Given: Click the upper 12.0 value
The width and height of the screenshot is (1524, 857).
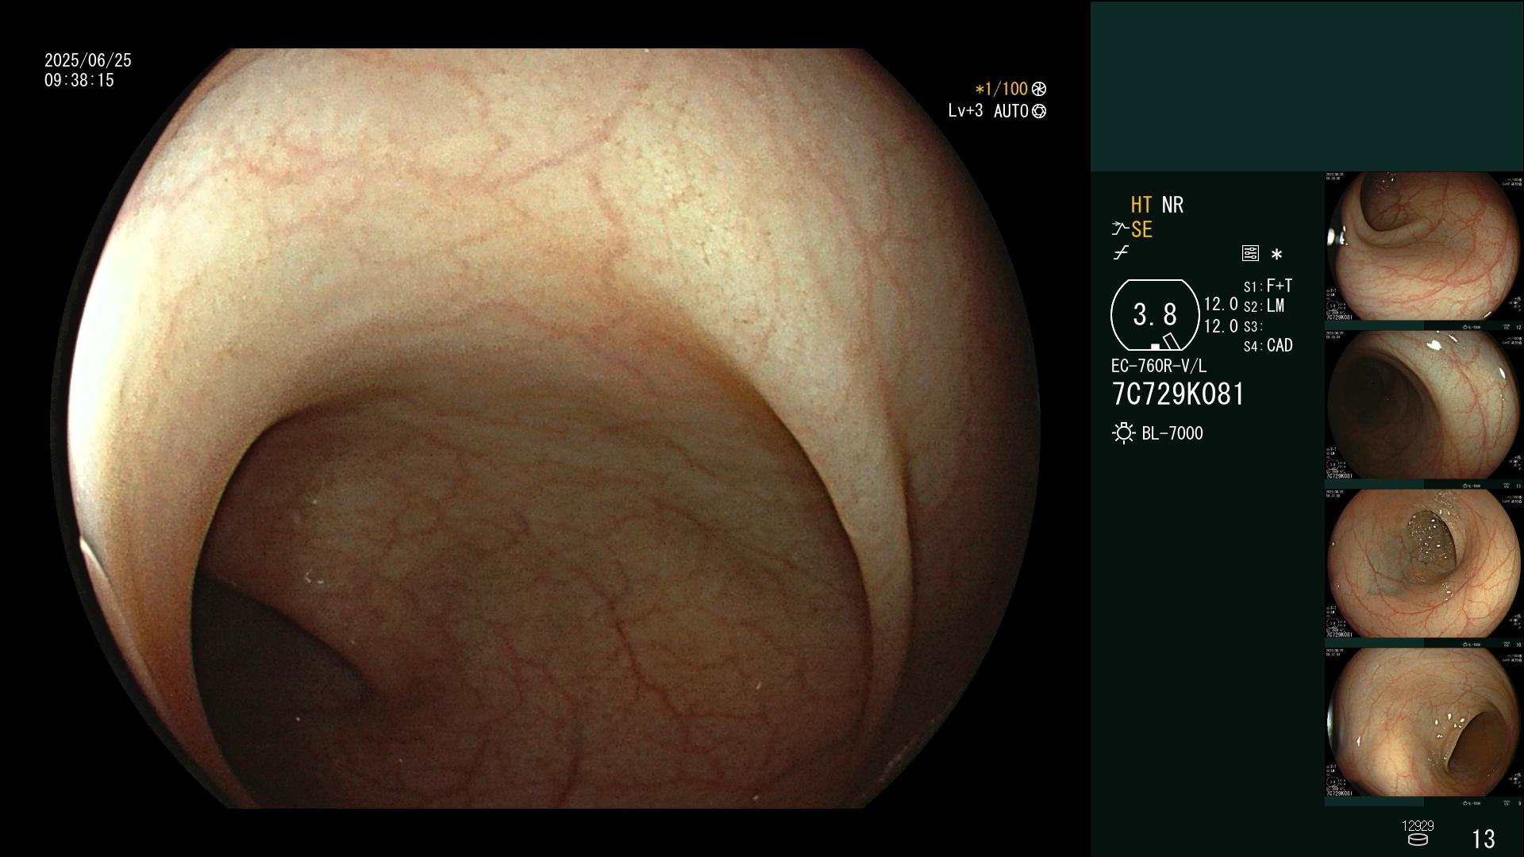Looking at the screenshot, I should click(x=1221, y=305).
